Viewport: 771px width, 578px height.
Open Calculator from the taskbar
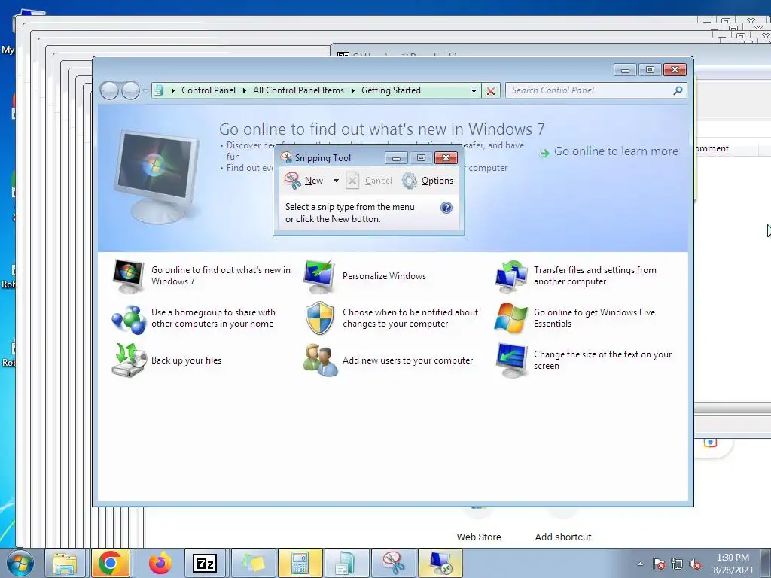[300, 563]
